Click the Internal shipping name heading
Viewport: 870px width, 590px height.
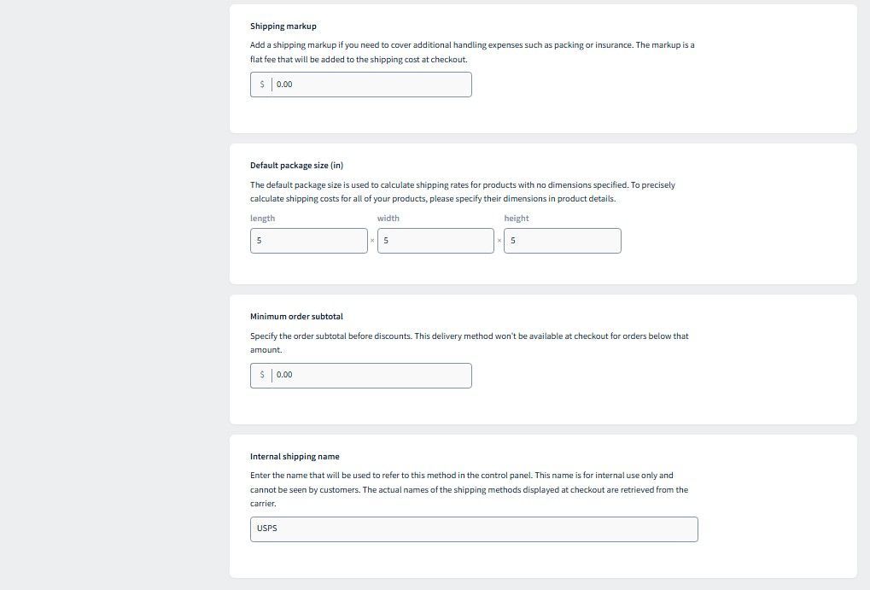coord(295,456)
